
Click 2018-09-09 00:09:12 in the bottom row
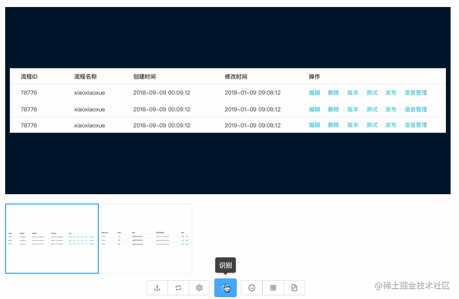(161, 125)
